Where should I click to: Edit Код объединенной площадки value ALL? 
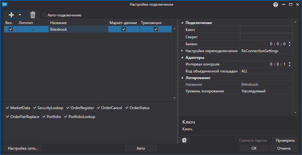(266, 71)
